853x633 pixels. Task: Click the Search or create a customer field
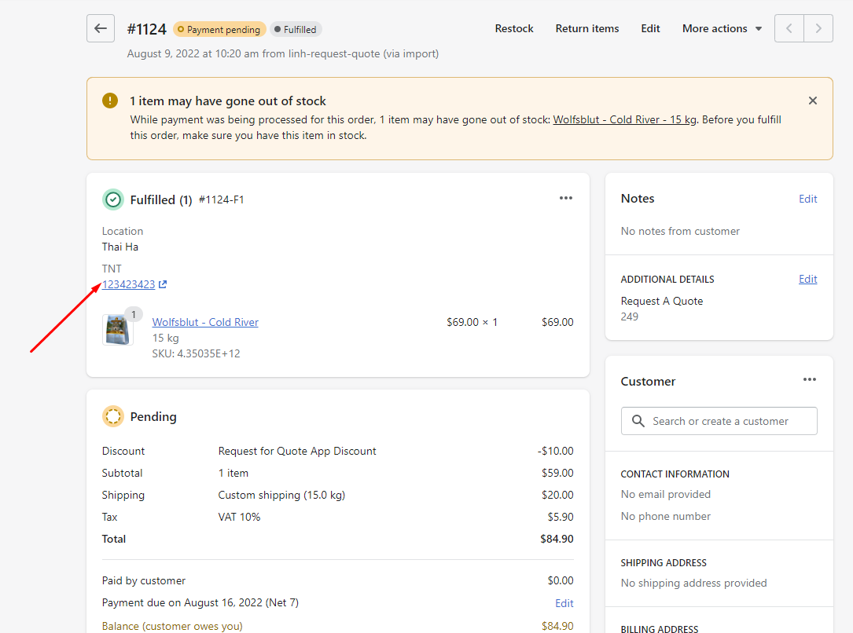[719, 421]
